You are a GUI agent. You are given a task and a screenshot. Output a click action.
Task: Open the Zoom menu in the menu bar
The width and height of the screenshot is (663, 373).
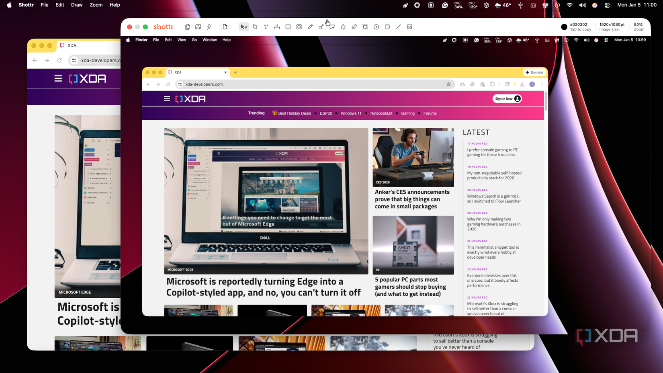(x=96, y=5)
